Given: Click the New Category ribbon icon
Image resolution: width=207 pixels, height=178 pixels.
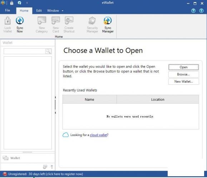Looking at the screenshot, I should 42,25.
